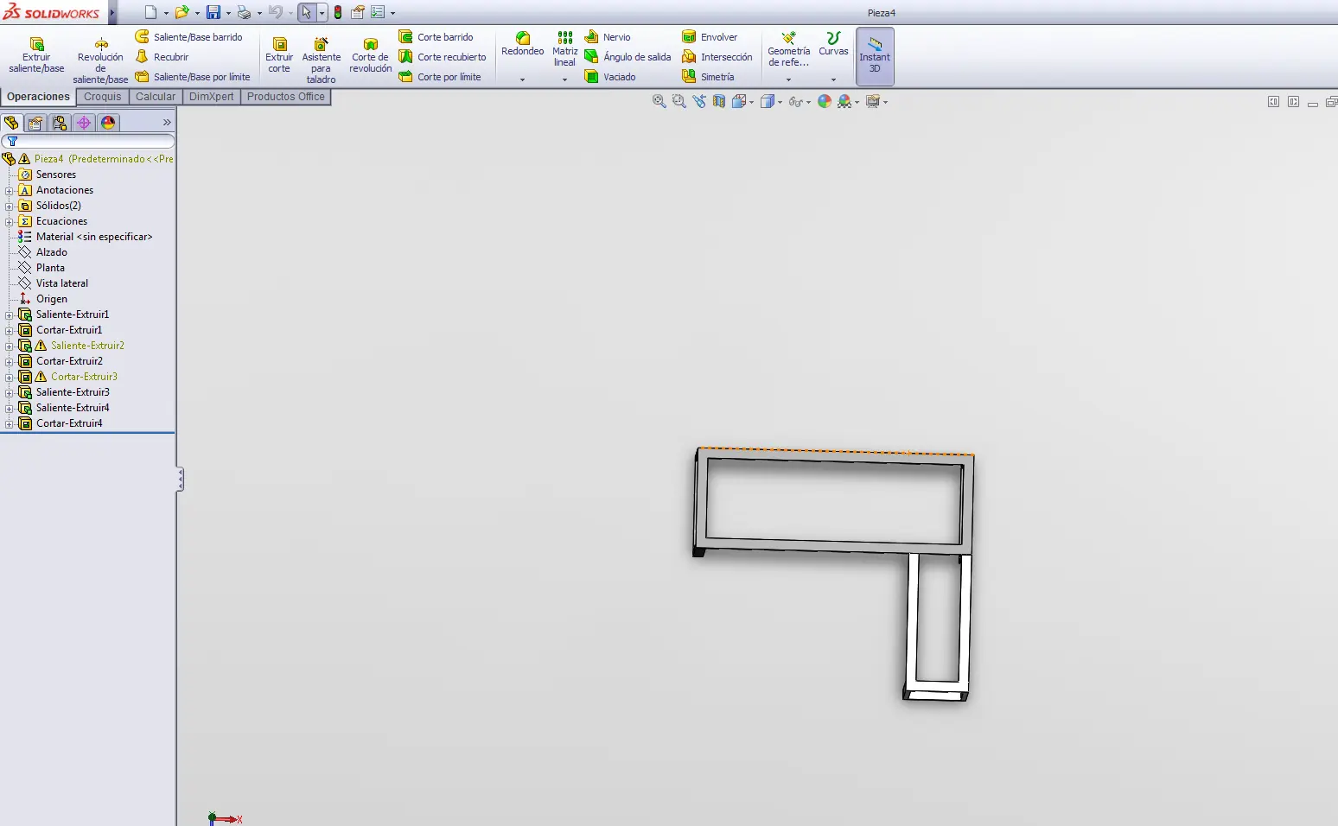This screenshot has height=826, width=1338.
Task: Choose Corte recubierto tool
Action: (x=443, y=57)
